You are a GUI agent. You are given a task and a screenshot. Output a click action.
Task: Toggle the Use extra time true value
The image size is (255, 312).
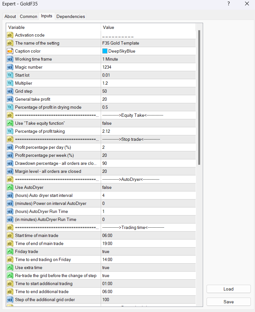[106, 268]
